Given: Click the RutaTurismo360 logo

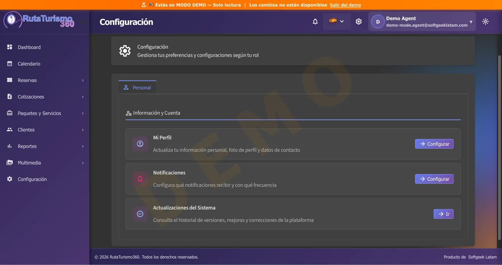Looking at the screenshot, I should tap(39, 20).
